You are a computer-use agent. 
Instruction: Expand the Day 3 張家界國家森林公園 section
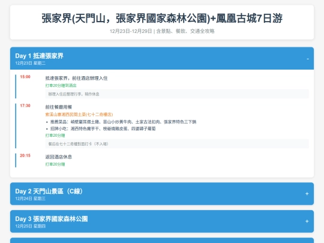pyautogui.click(x=162, y=221)
